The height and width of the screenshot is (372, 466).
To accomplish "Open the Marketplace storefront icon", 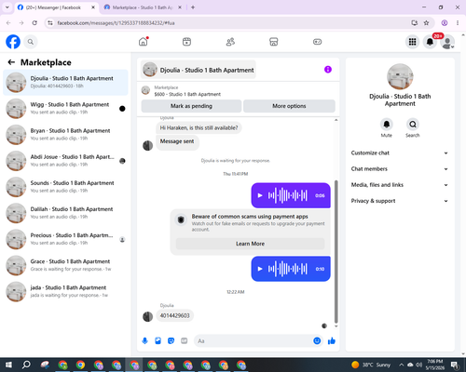I will pos(274,42).
